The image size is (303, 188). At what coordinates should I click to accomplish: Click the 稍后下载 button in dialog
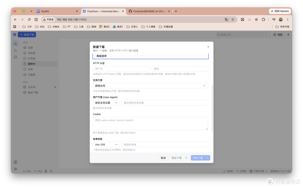point(177,158)
